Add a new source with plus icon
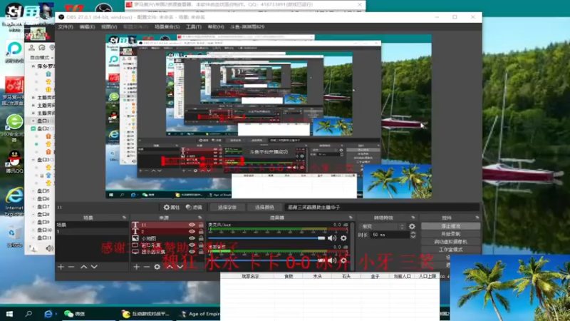This screenshot has width=570, height=321. pos(136,267)
